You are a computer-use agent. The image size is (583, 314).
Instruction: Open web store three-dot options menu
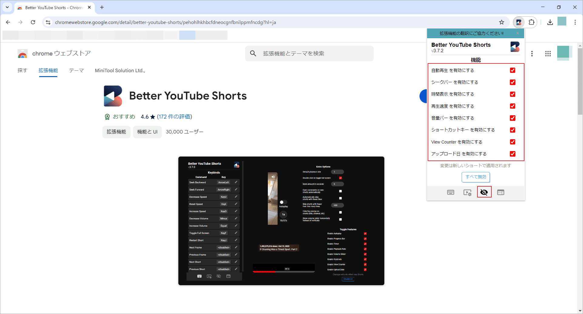coord(532,54)
